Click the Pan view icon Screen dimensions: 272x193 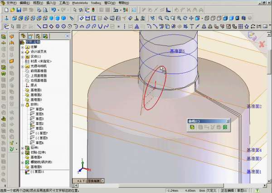click(192, 18)
